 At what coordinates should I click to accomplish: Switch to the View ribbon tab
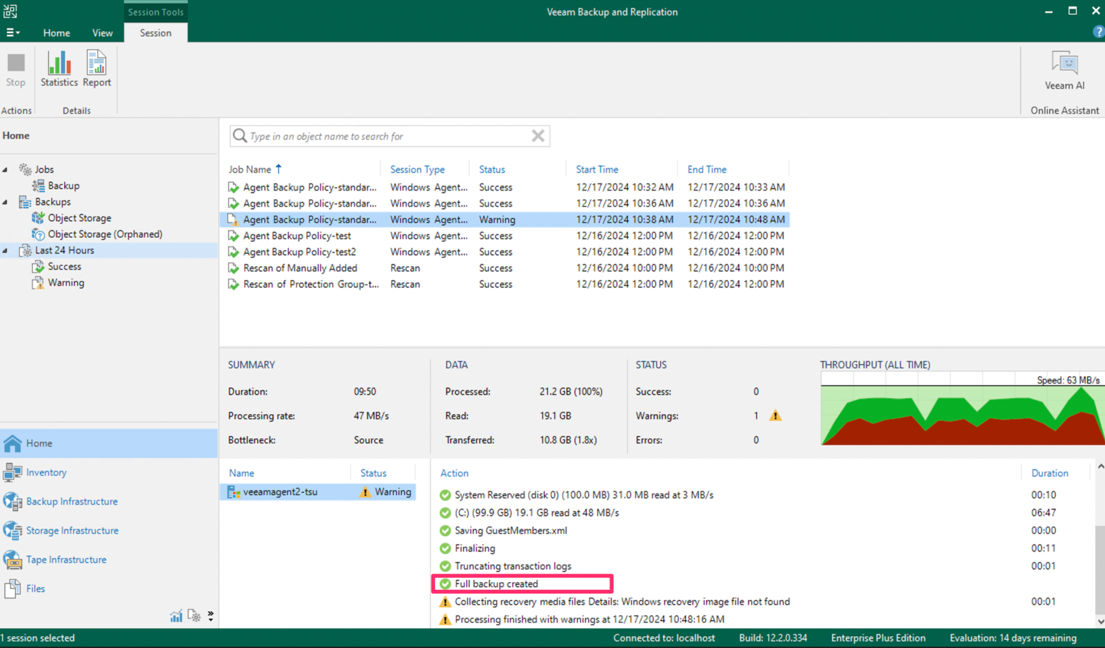click(x=102, y=33)
